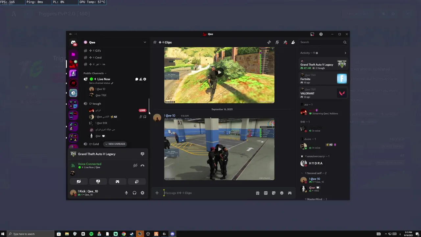Mute the microphone
Viewport: 421px width, 237px height.
[126, 193]
